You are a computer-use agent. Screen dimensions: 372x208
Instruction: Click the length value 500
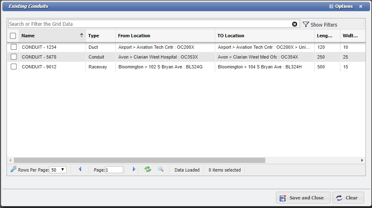pyautogui.click(x=321, y=67)
